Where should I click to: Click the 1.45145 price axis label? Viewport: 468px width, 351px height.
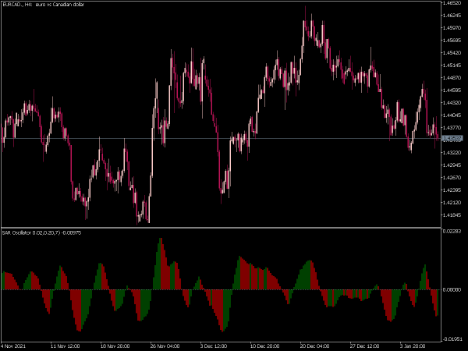point(452,65)
